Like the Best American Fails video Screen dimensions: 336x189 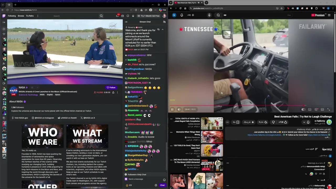[x=283, y=122]
